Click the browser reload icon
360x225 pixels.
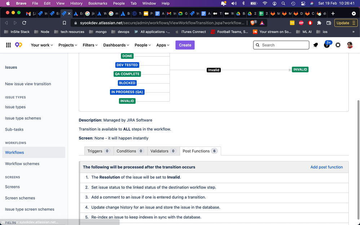tap(24, 23)
